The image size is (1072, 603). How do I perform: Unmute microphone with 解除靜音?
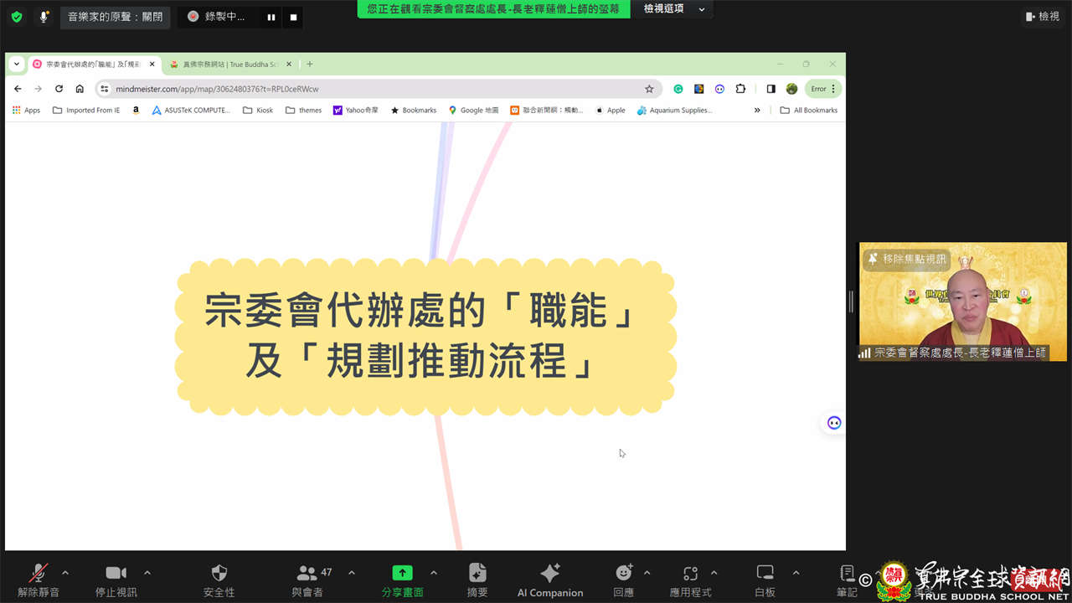[x=39, y=574]
